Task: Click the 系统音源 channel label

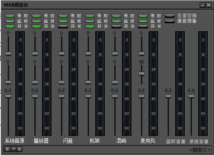Action: click(14, 141)
